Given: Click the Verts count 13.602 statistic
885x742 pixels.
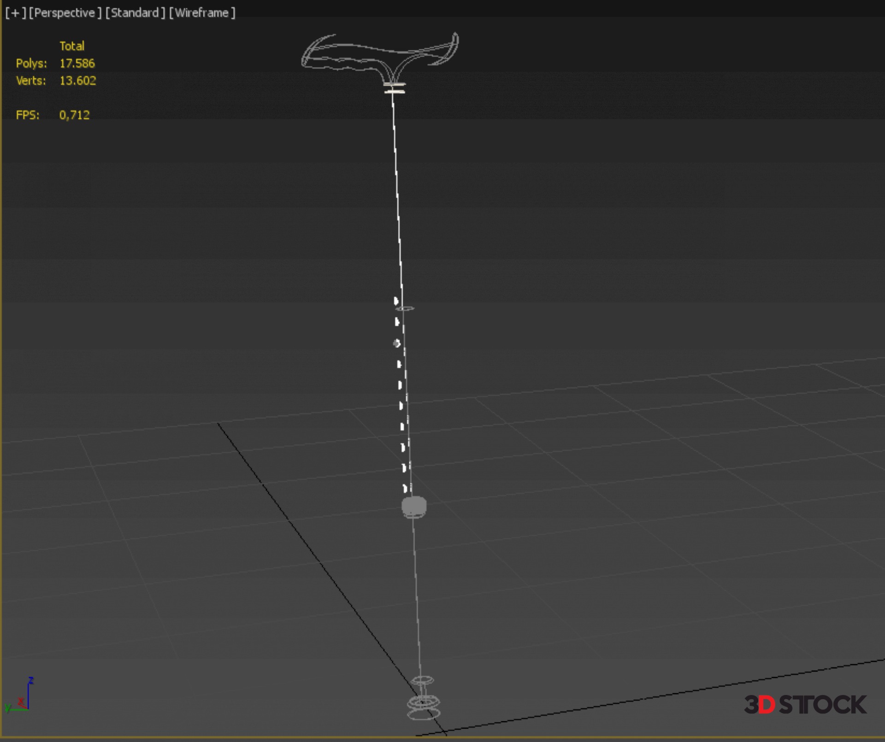Looking at the screenshot, I should click(x=77, y=81).
